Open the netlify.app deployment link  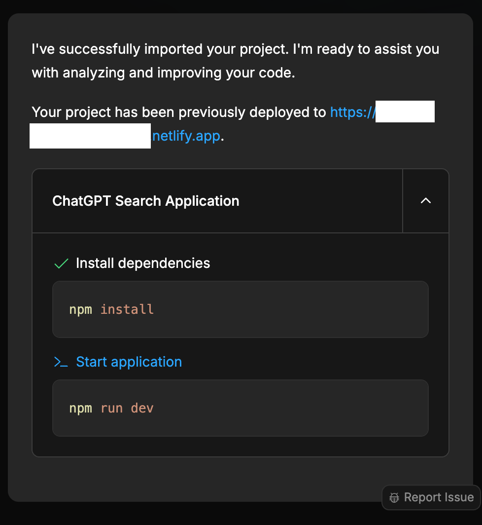tap(186, 136)
